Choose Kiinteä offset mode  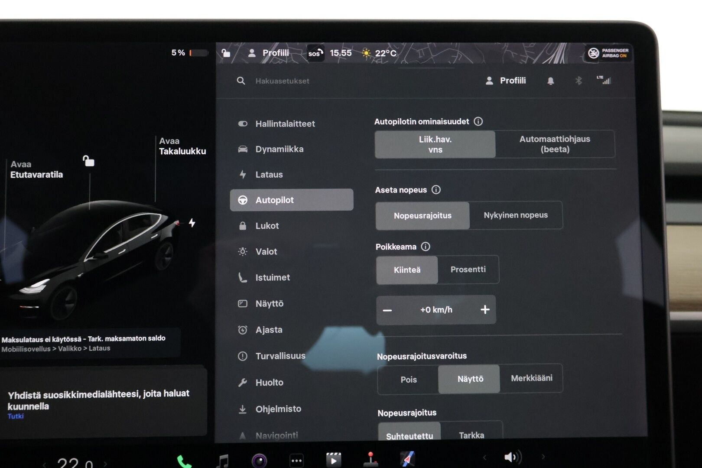(x=407, y=270)
